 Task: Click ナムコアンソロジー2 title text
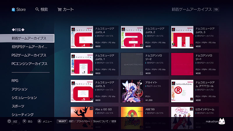tap(154, 57)
